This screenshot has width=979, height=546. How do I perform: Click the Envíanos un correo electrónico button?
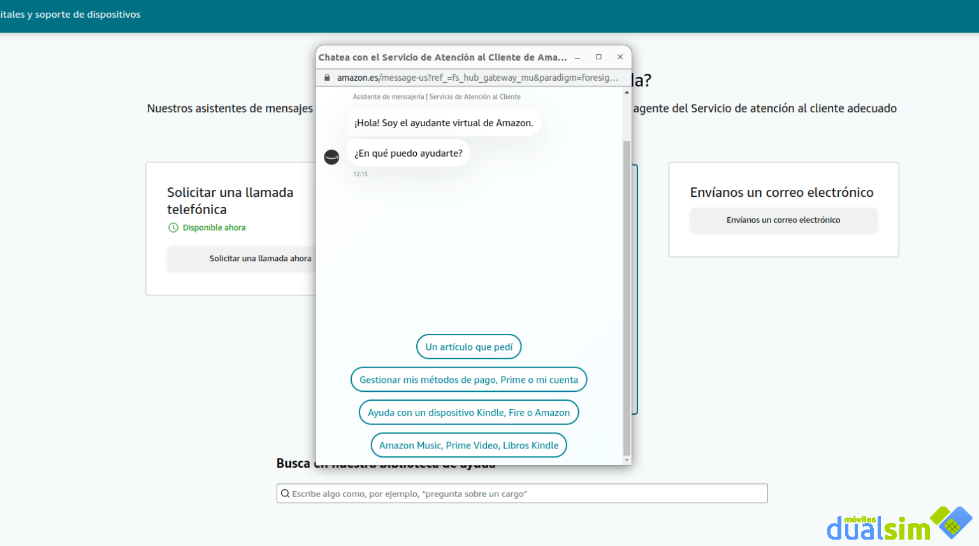[783, 220]
